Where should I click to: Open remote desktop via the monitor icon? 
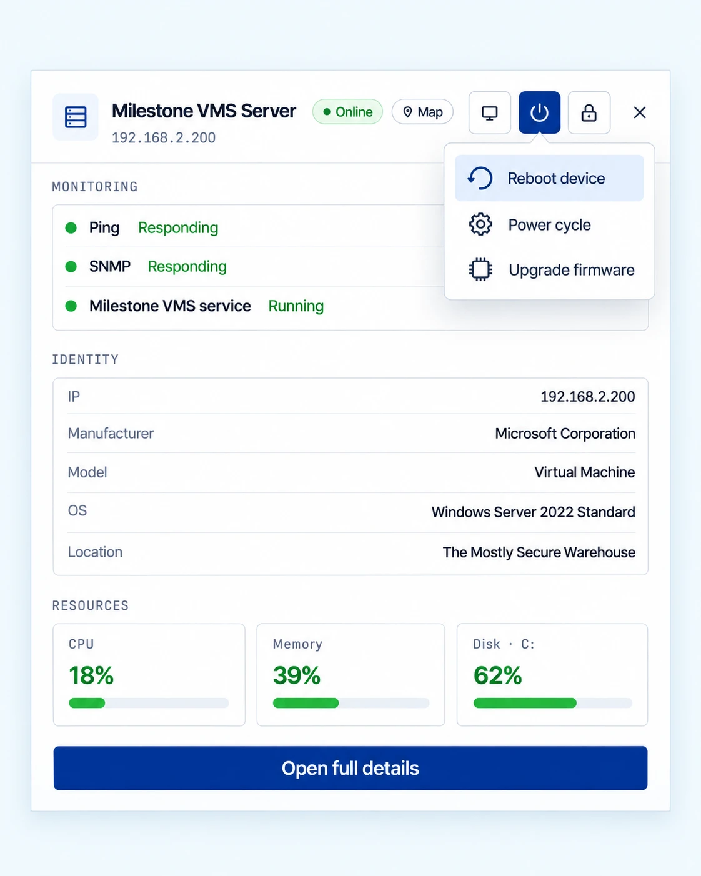[x=490, y=112]
